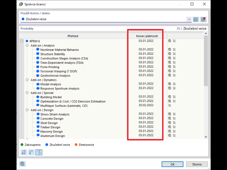The image size is (227, 170).
Task: Collapse the Add-on | Analysis group
Action: [27, 45]
